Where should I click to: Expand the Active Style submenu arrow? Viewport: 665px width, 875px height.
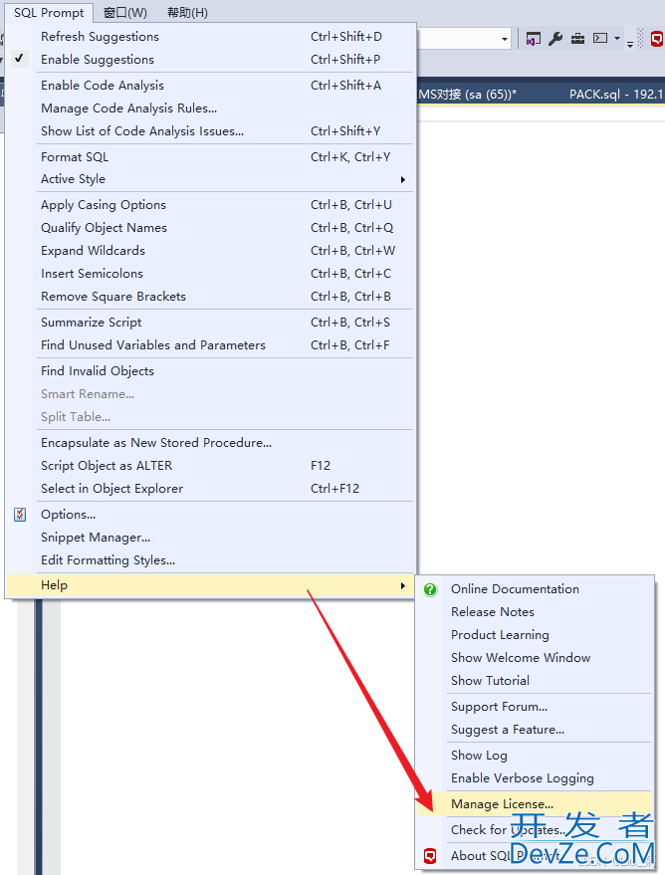[402, 180]
